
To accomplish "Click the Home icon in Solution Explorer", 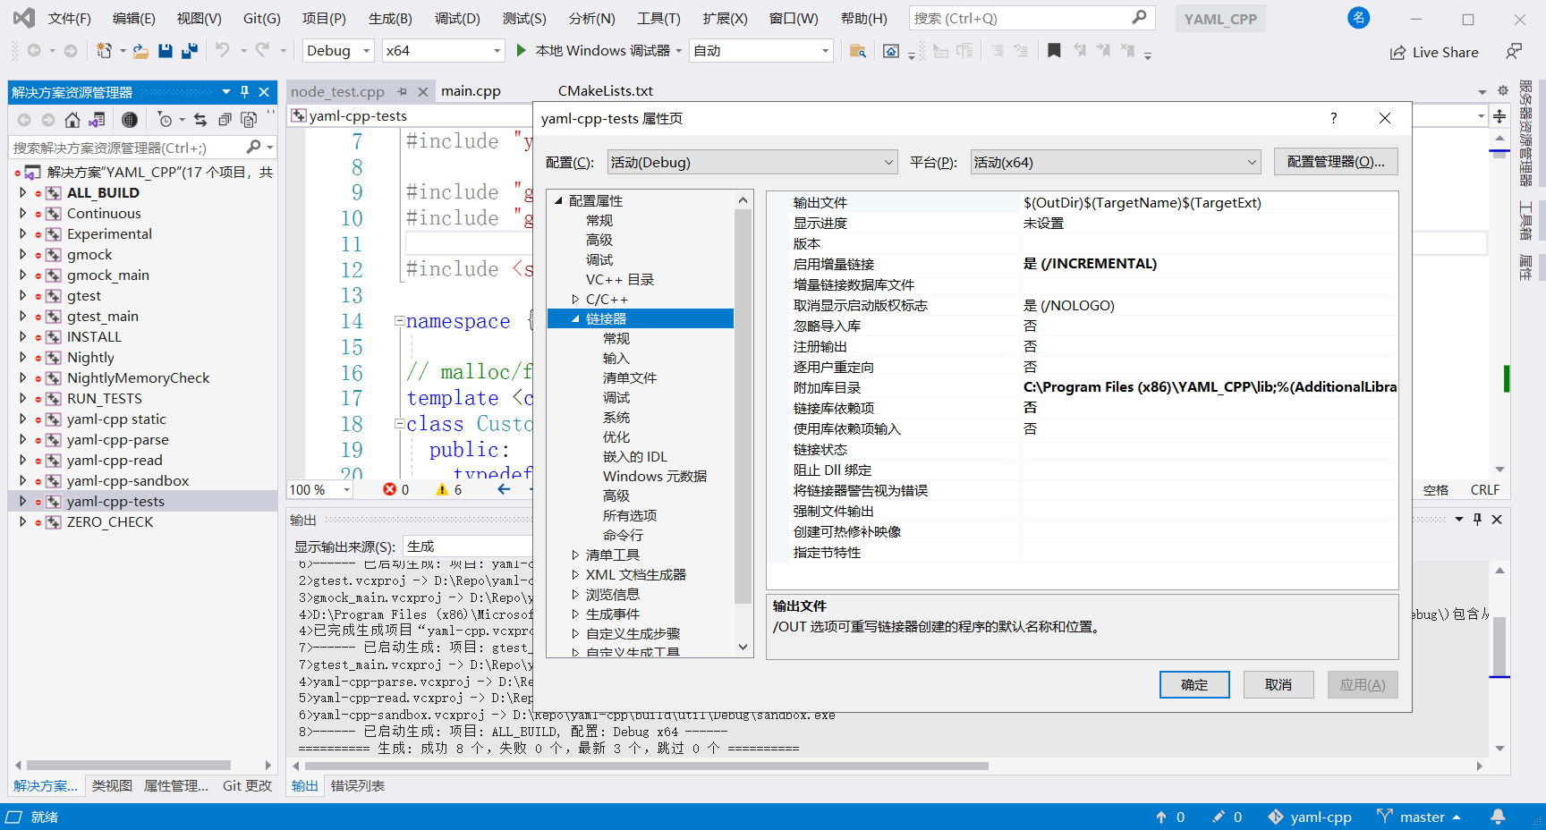I will [72, 120].
